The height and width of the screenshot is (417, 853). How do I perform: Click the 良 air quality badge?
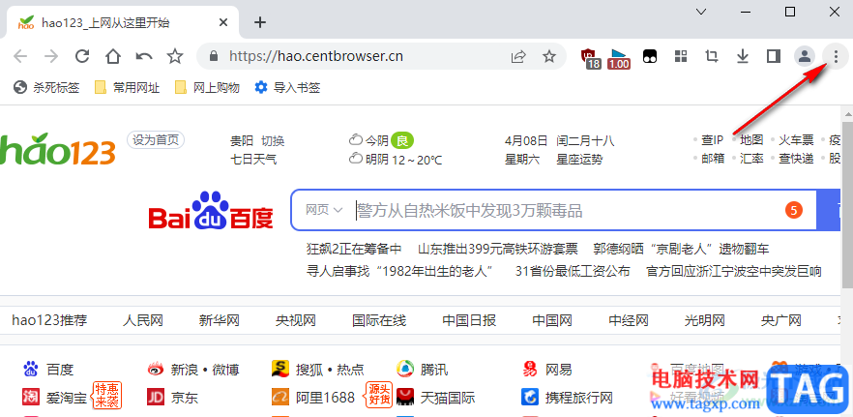[402, 141]
